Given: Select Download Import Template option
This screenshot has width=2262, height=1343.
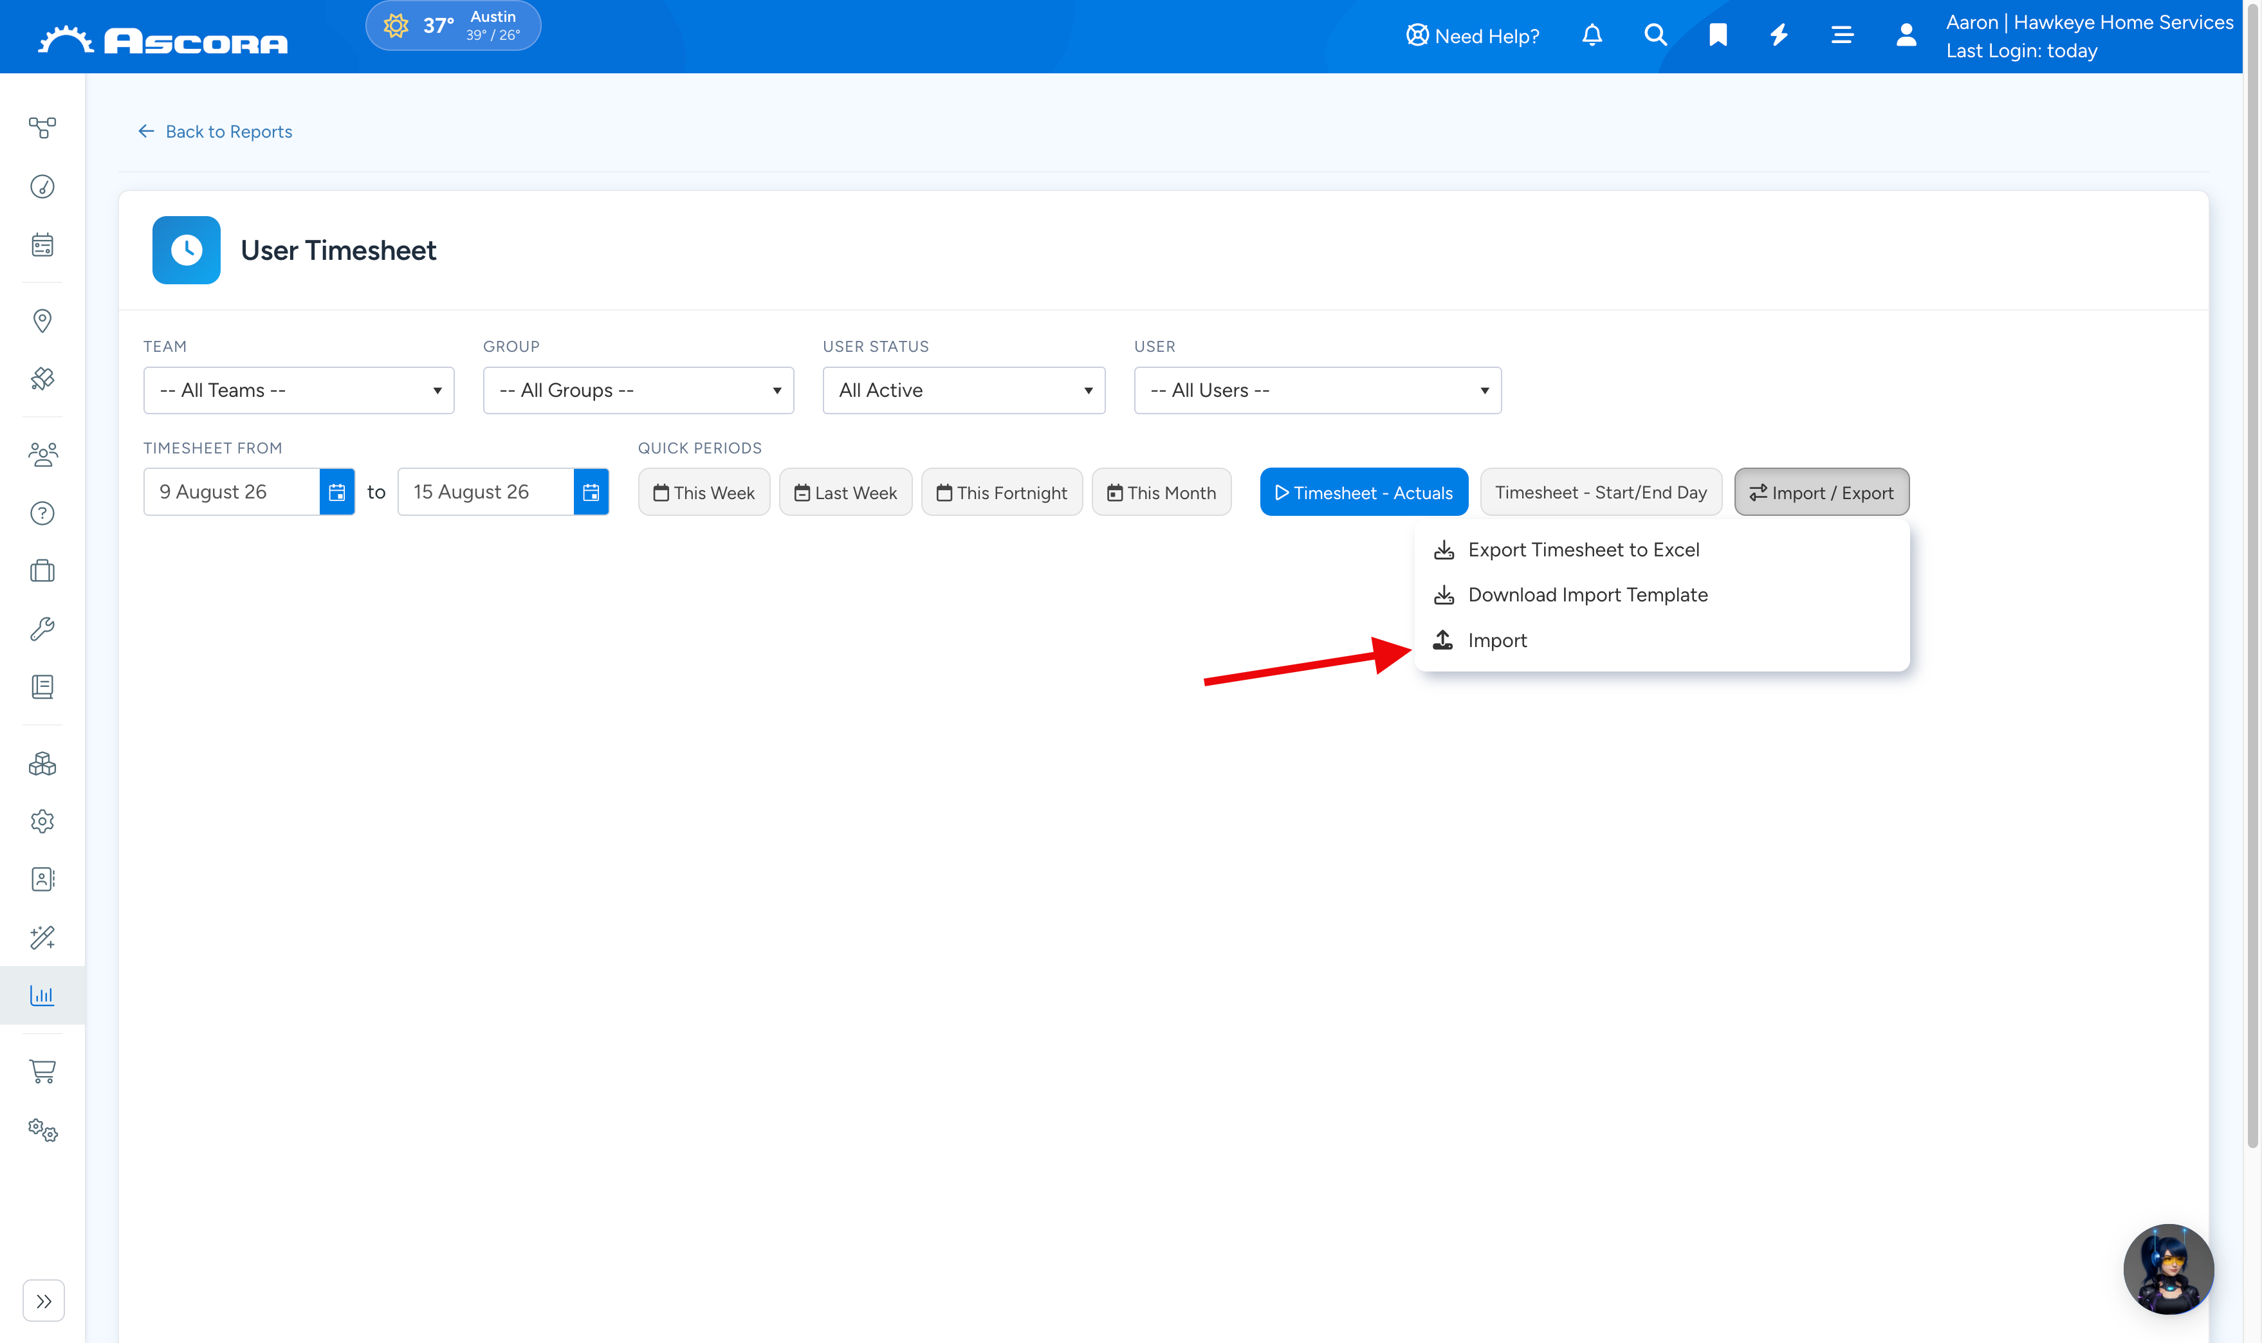Looking at the screenshot, I should point(1588,594).
